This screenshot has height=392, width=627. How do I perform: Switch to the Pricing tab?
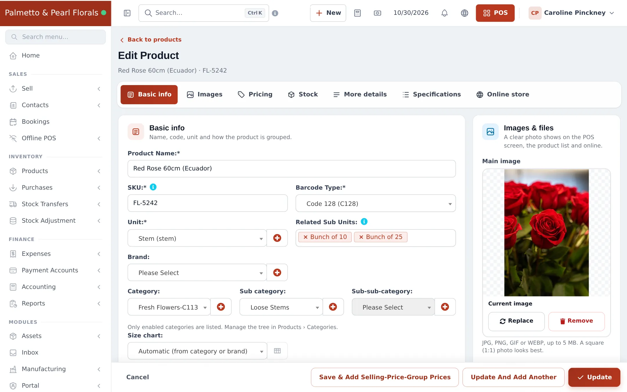click(x=255, y=95)
